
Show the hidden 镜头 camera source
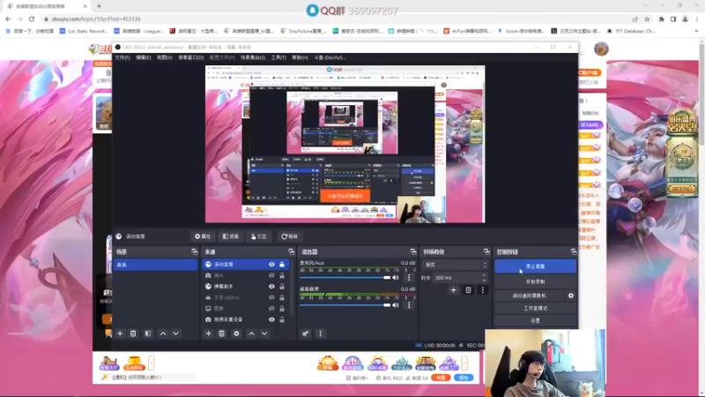271,275
